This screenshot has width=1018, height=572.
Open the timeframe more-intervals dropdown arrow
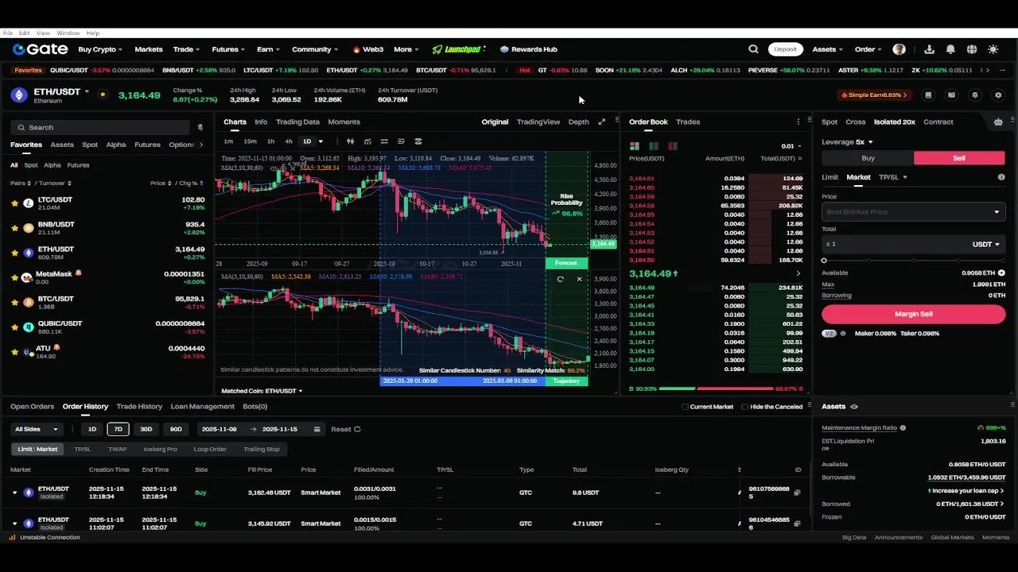pos(321,141)
